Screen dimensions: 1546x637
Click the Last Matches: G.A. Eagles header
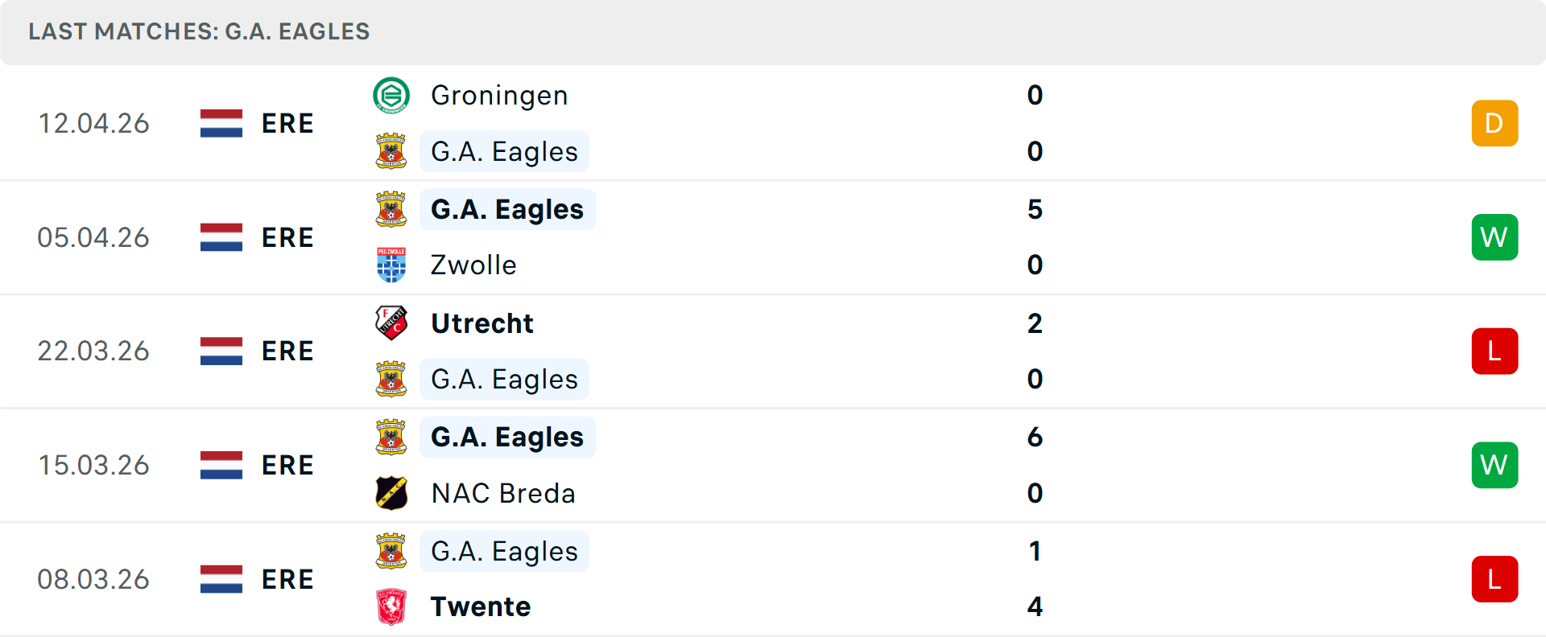[198, 32]
